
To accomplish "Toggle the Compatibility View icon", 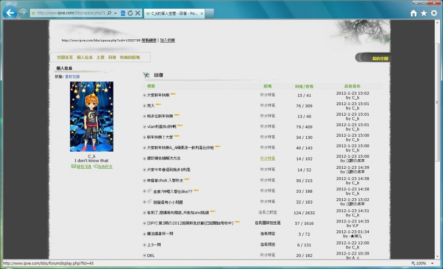I will pyautogui.click(x=123, y=13).
